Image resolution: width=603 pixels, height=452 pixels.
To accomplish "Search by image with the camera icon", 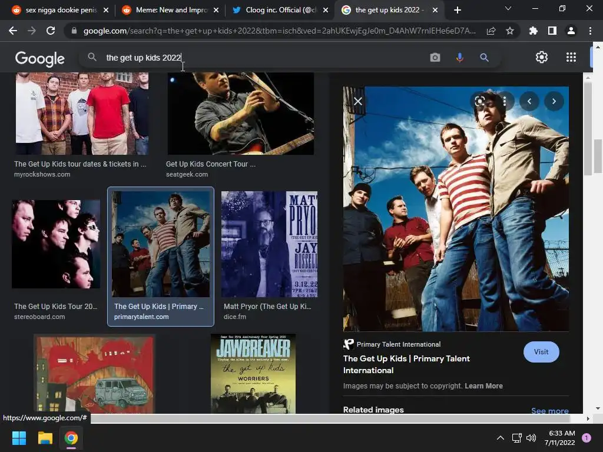I will (x=435, y=58).
